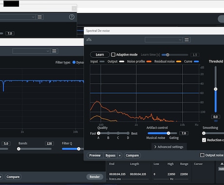Click the Spectral De-noise module logo icon
The image size is (224, 185).
click(89, 39)
